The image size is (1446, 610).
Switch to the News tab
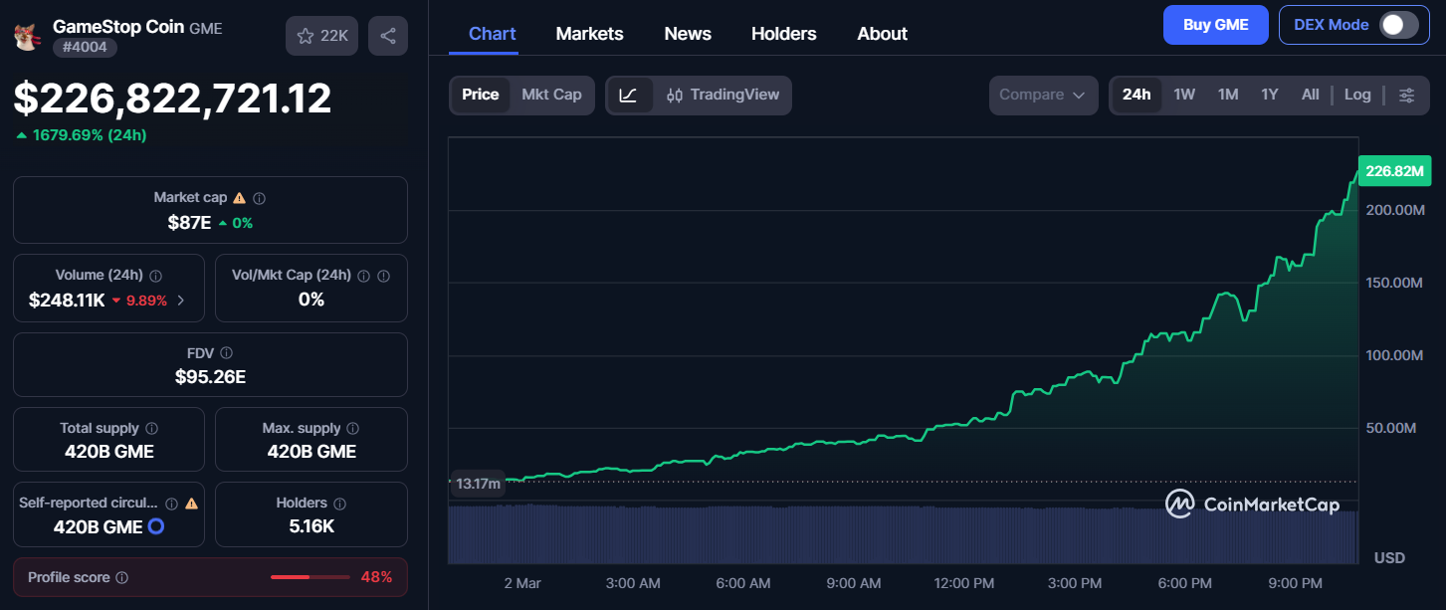pos(688,34)
